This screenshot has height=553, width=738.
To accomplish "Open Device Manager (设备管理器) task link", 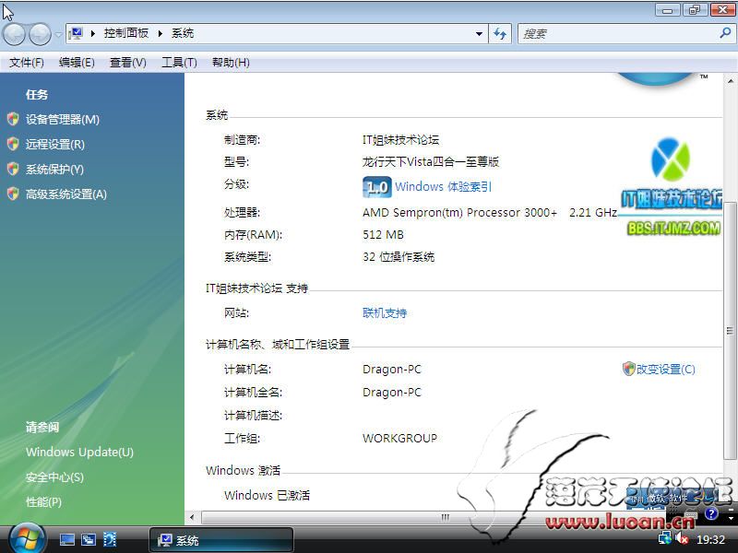I will tap(62, 120).
